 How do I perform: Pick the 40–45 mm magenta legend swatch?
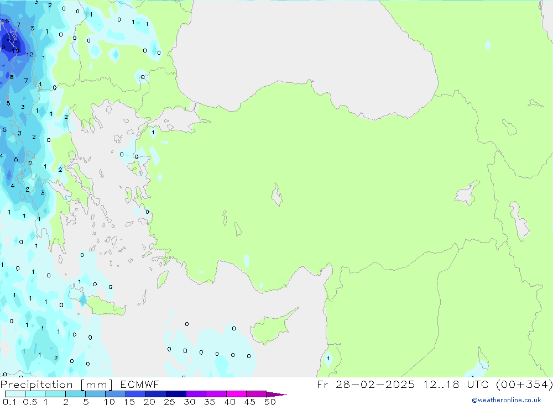click(236, 394)
